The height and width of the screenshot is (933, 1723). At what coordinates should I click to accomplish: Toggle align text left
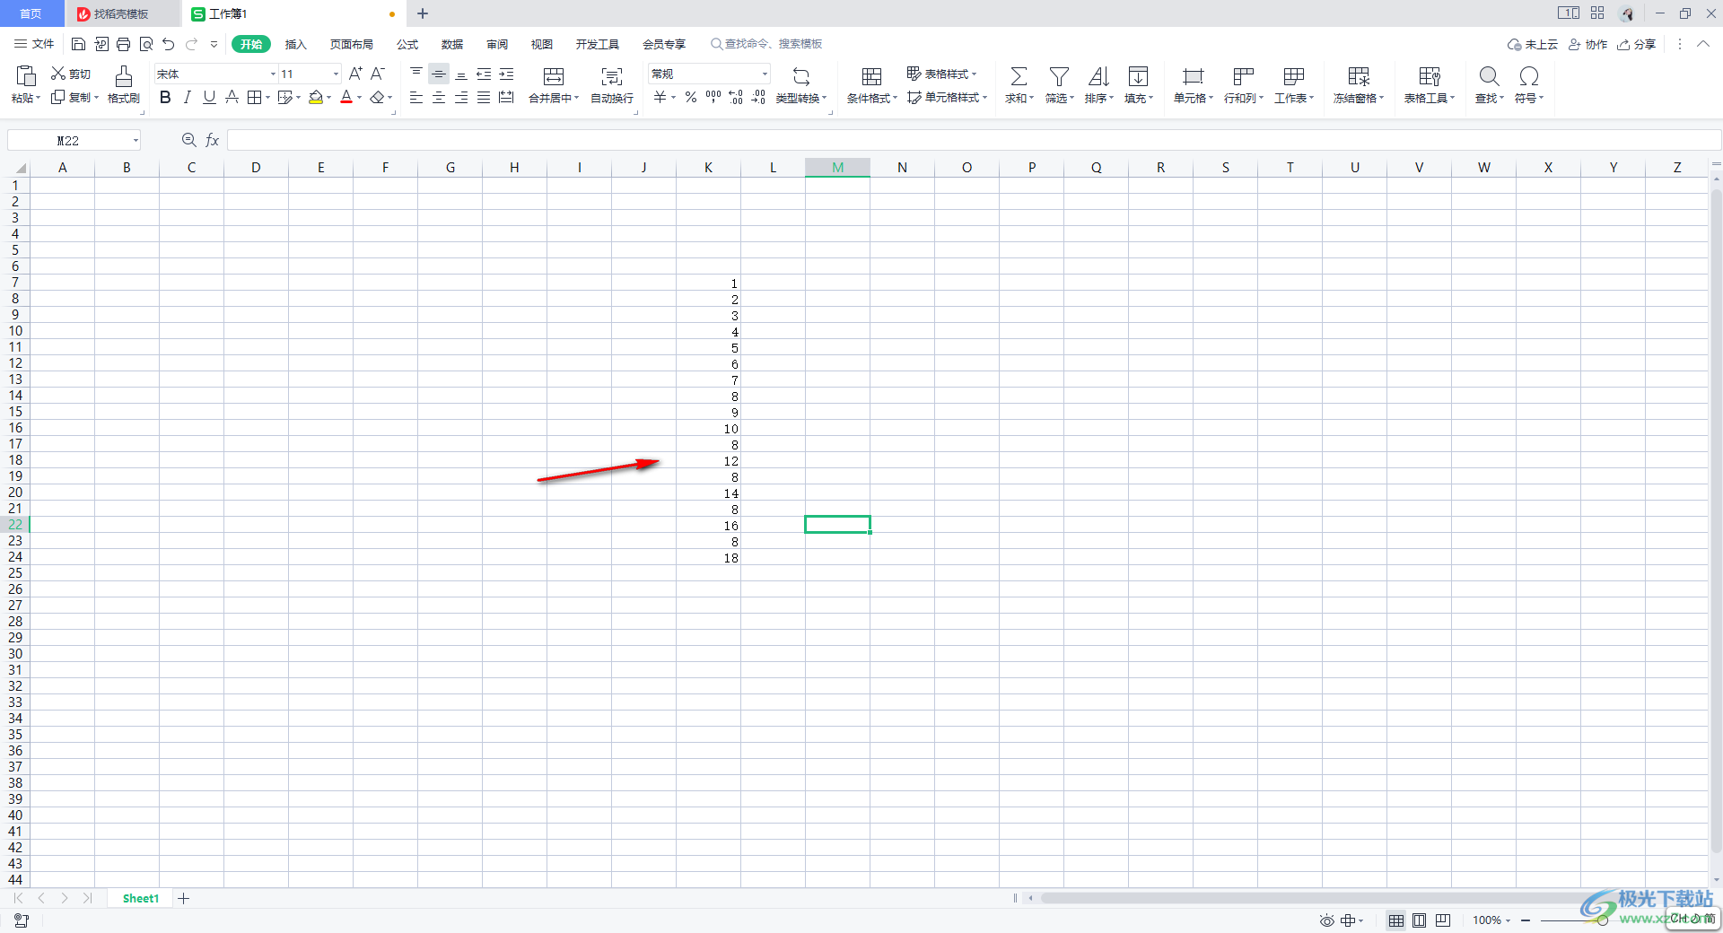click(416, 97)
